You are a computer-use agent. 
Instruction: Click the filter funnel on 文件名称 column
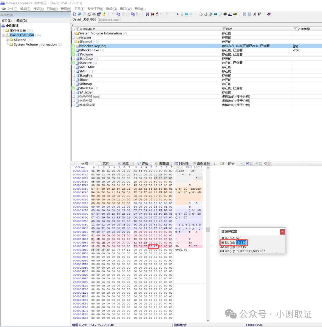[77, 29]
